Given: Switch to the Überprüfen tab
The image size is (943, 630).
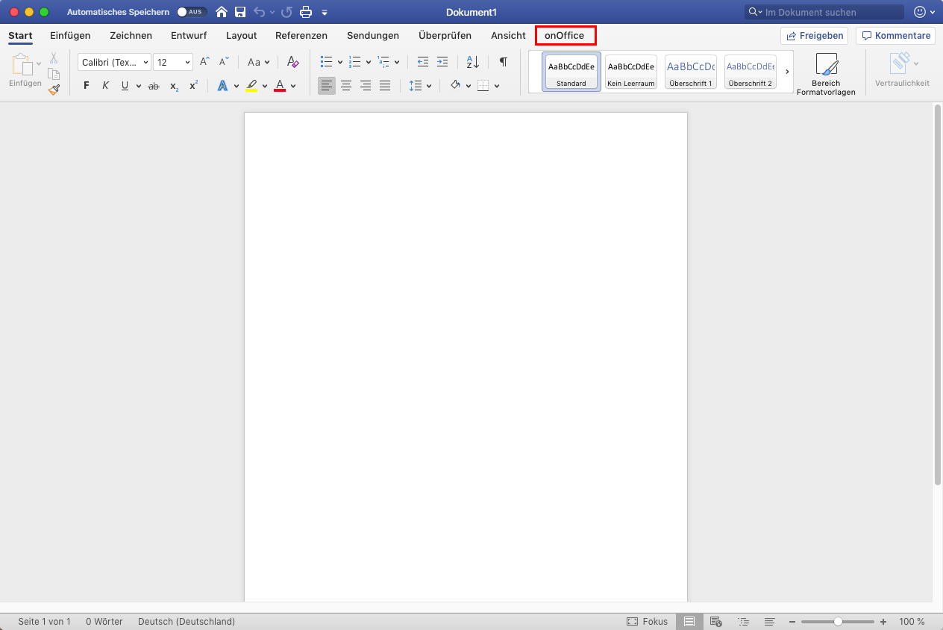Looking at the screenshot, I should 445,35.
